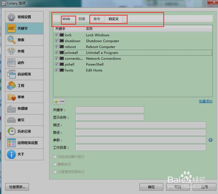The image size is (218, 194).
Task: Open the 动作 icon in sidebar
Action: [x=11, y=63]
